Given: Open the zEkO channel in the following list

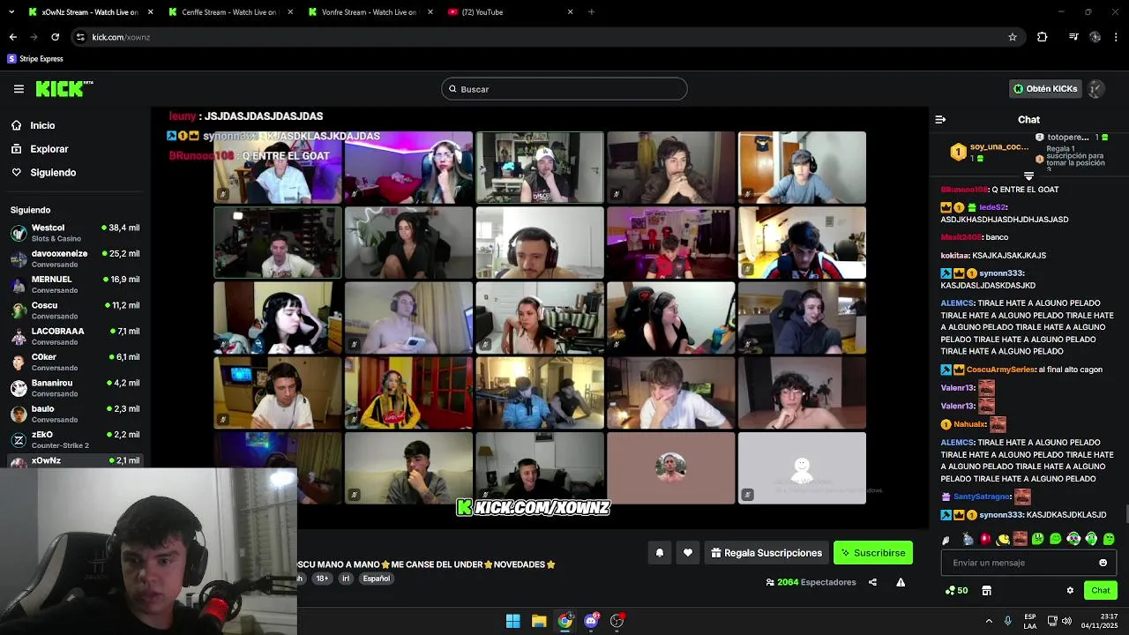Looking at the screenshot, I should 75,439.
